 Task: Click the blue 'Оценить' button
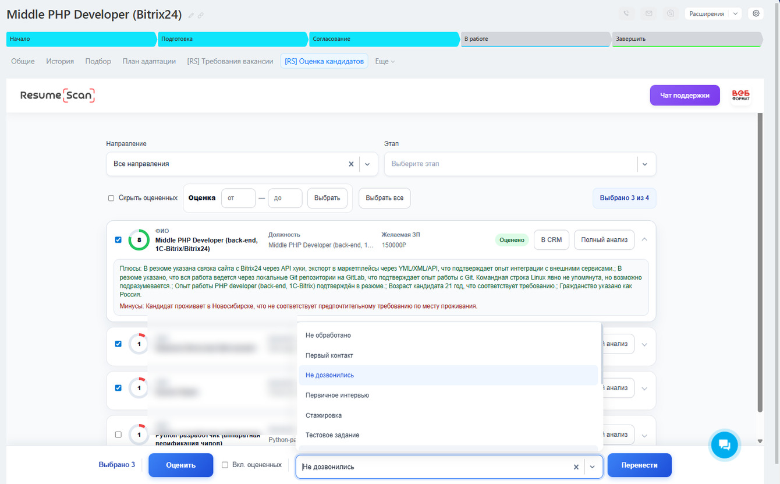[181, 465]
